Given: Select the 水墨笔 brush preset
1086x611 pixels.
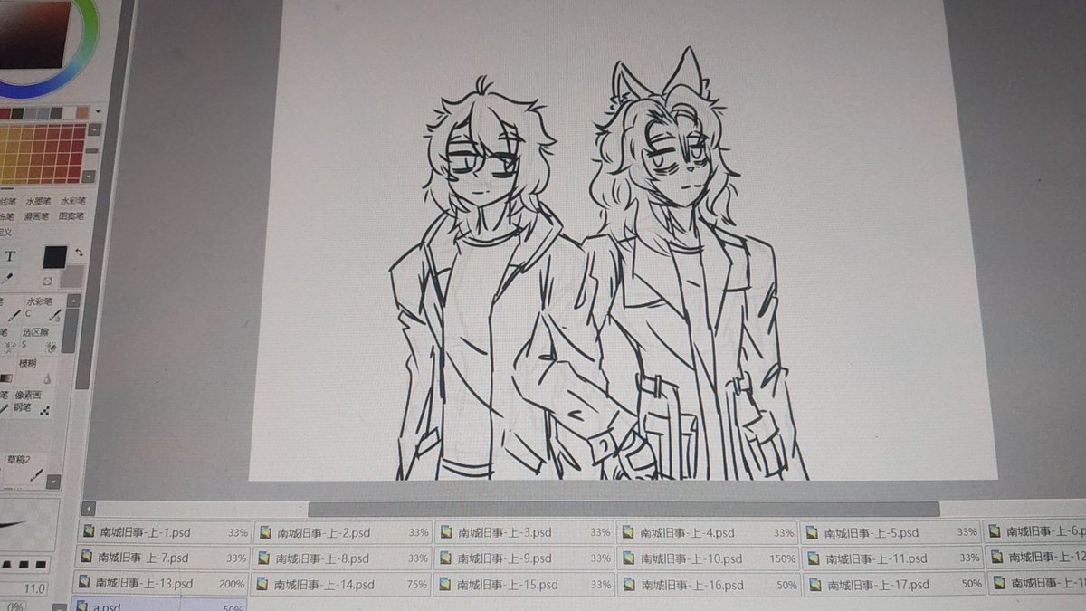Looking at the screenshot, I should point(38,201).
